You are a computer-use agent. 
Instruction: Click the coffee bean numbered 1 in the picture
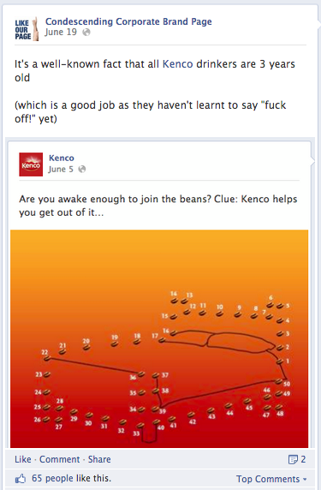[x=280, y=362]
